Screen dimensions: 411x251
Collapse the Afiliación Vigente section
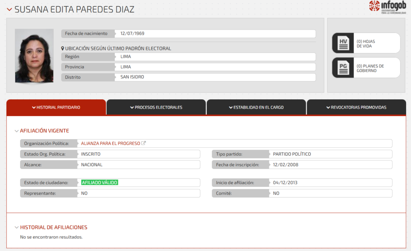point(16,131)
